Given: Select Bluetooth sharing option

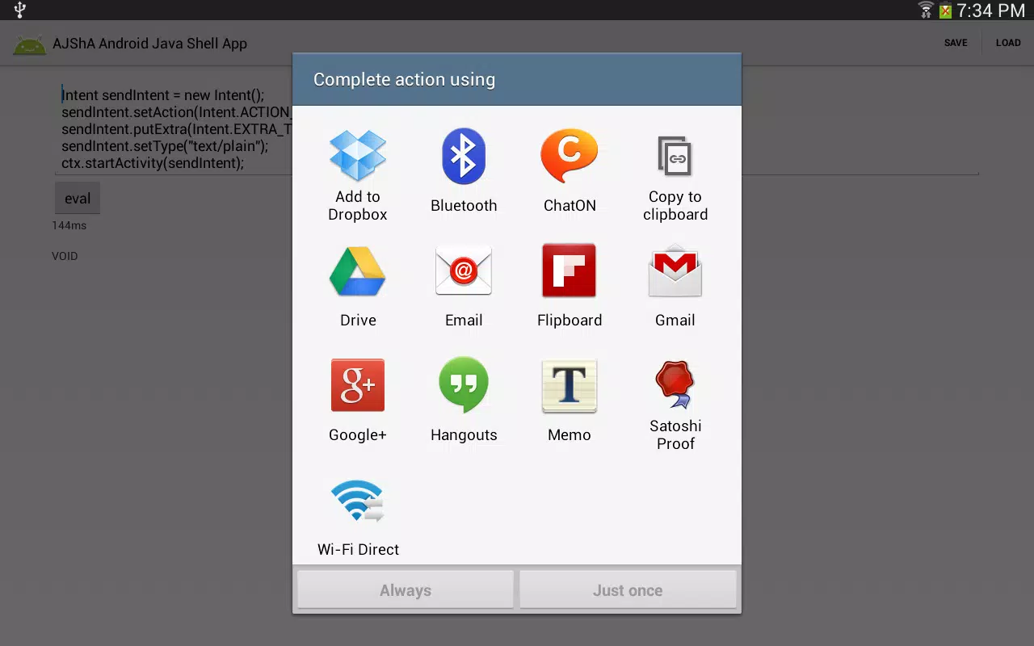Looking at the screenshot, I should click(464, 156).
